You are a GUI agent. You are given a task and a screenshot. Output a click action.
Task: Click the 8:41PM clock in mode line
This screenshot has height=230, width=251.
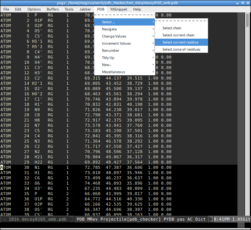(222, 219)
